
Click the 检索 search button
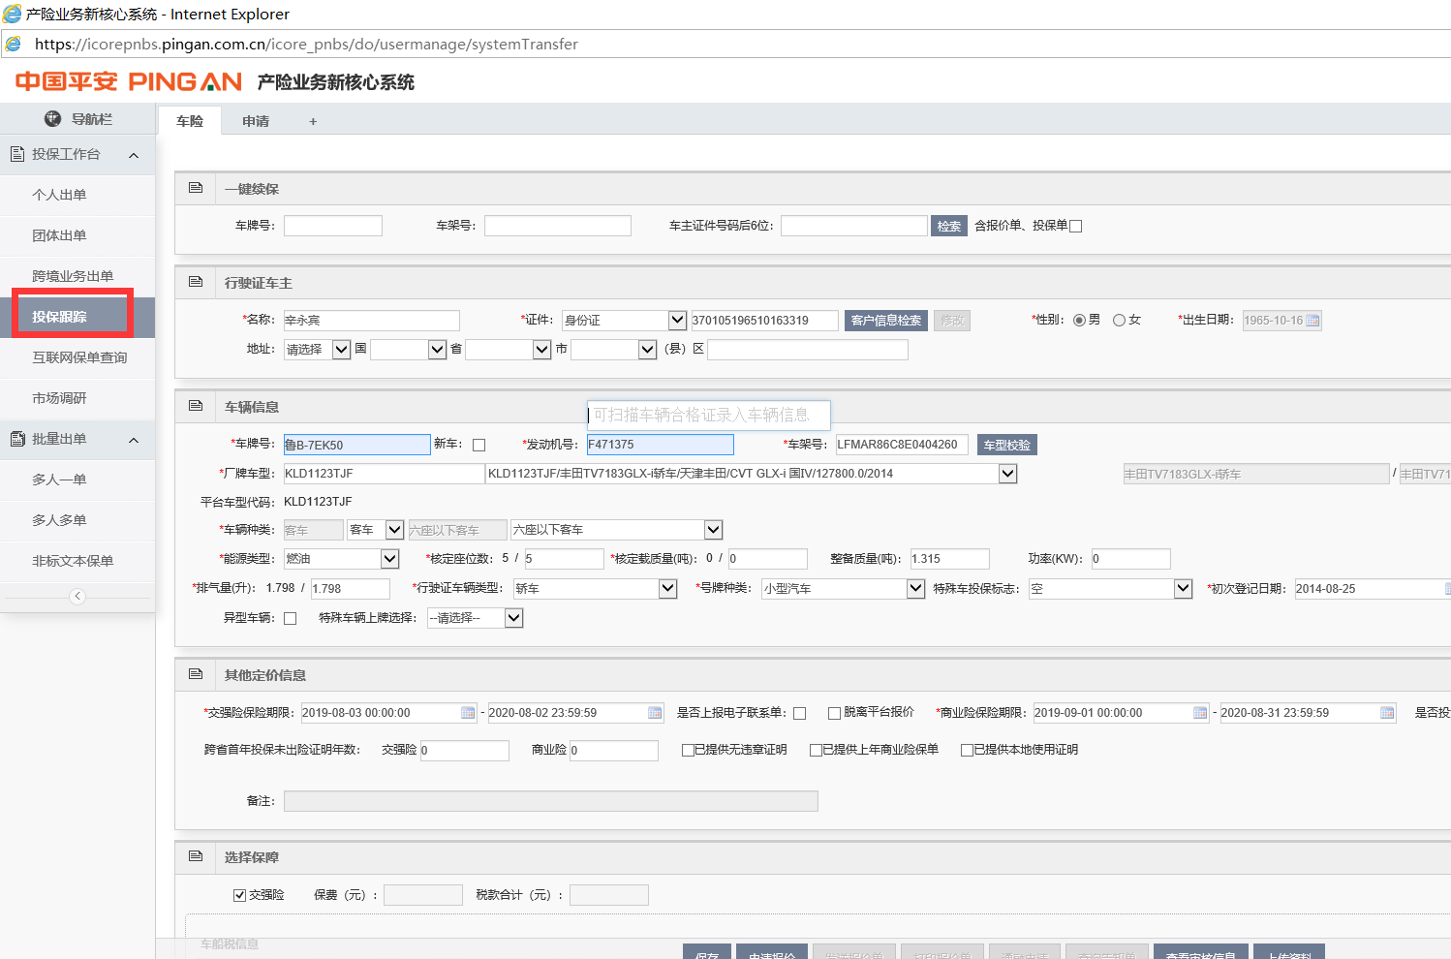point(948,226)
